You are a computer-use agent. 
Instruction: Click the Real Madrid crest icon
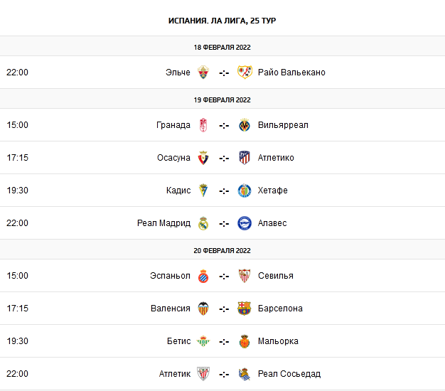tap(203, 223)
